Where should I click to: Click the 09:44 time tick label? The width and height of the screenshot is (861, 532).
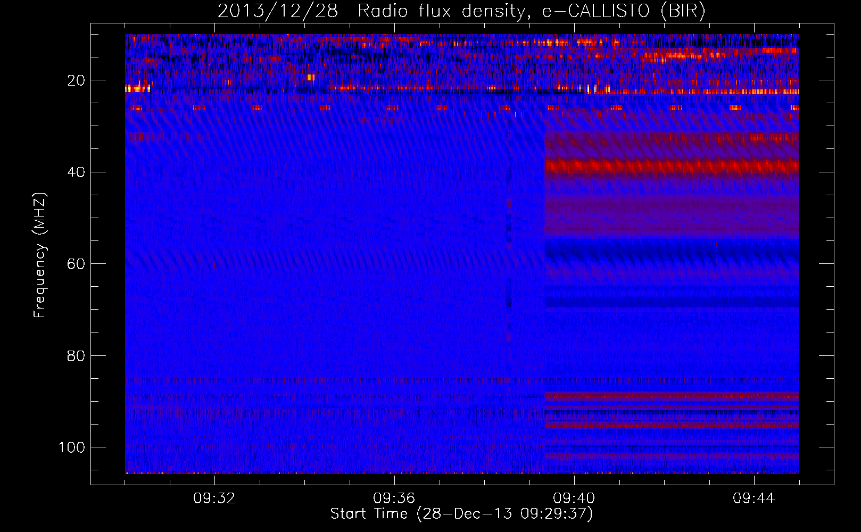pyautogui.click(x=754, y=498)
